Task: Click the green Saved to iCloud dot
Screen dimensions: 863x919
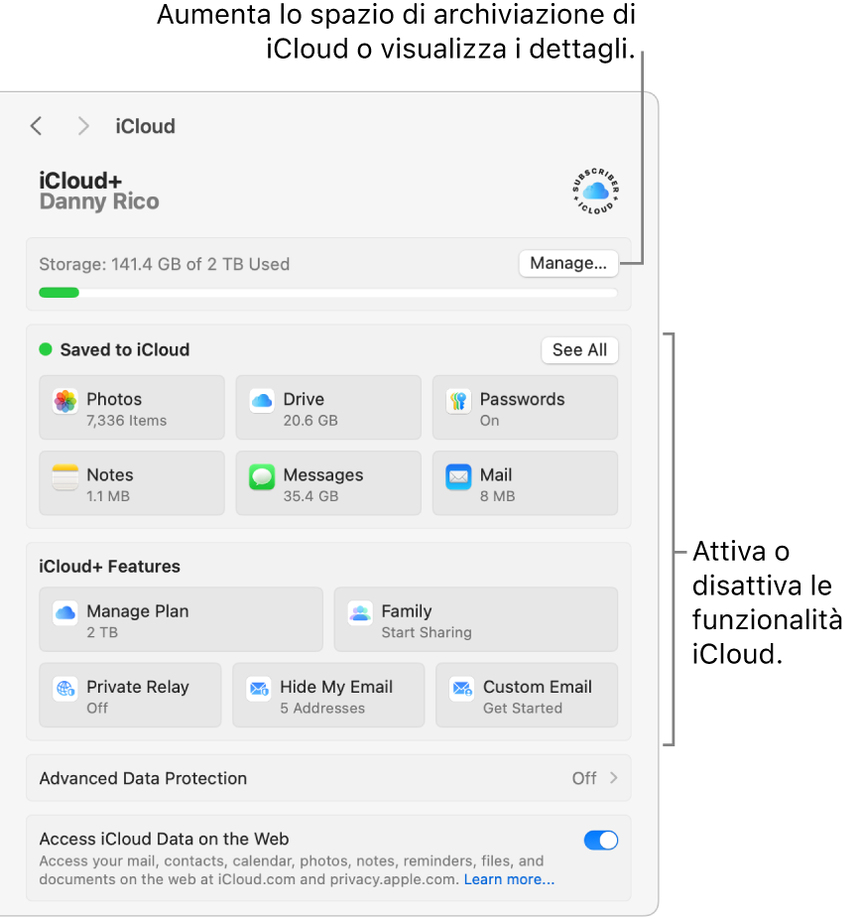Action: pyautogui.click(x=46, y=350)
